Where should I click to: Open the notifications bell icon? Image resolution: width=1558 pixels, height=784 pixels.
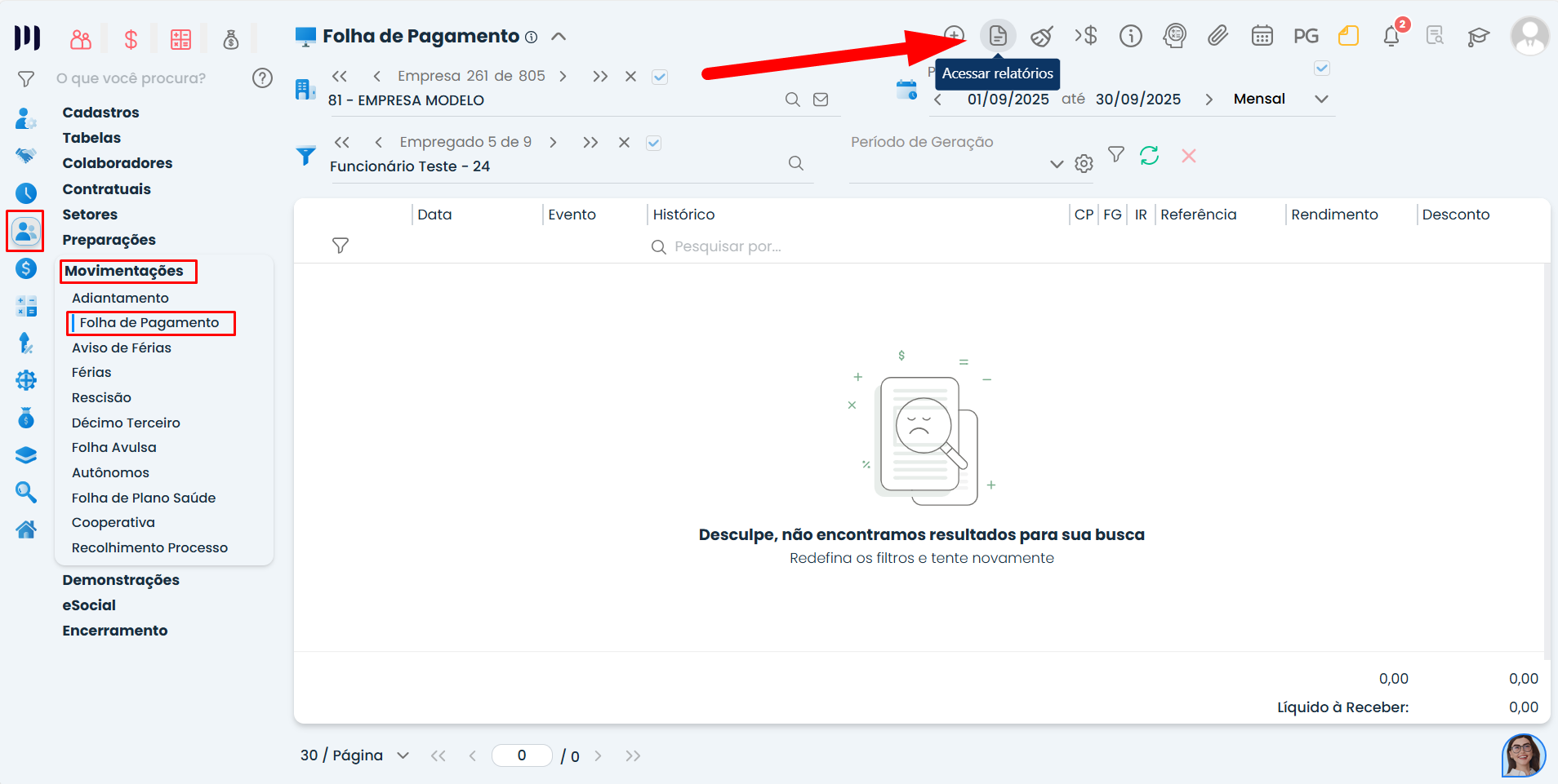[x=1391, y=37]
